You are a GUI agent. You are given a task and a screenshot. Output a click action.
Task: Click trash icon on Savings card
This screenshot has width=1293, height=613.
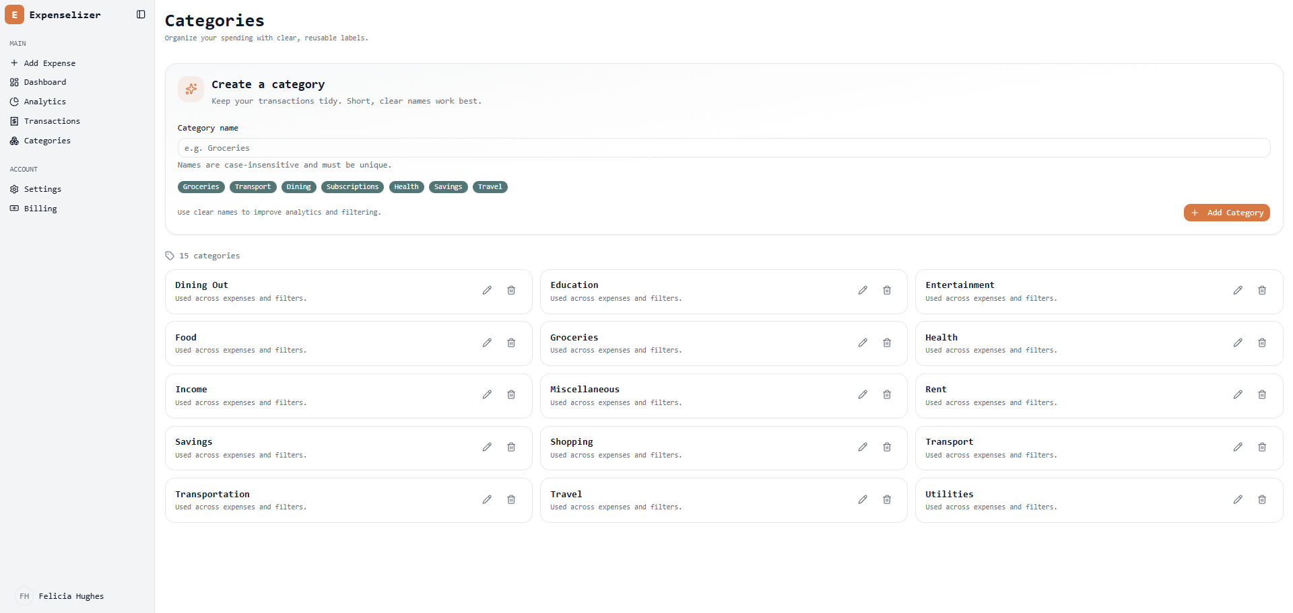(511, 447)
